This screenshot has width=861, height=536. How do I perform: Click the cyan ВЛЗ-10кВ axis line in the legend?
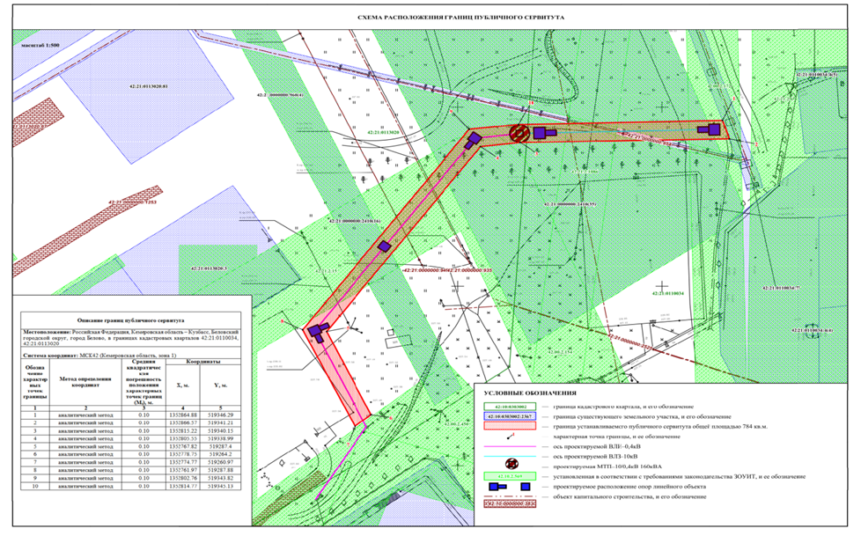(507, 453)
